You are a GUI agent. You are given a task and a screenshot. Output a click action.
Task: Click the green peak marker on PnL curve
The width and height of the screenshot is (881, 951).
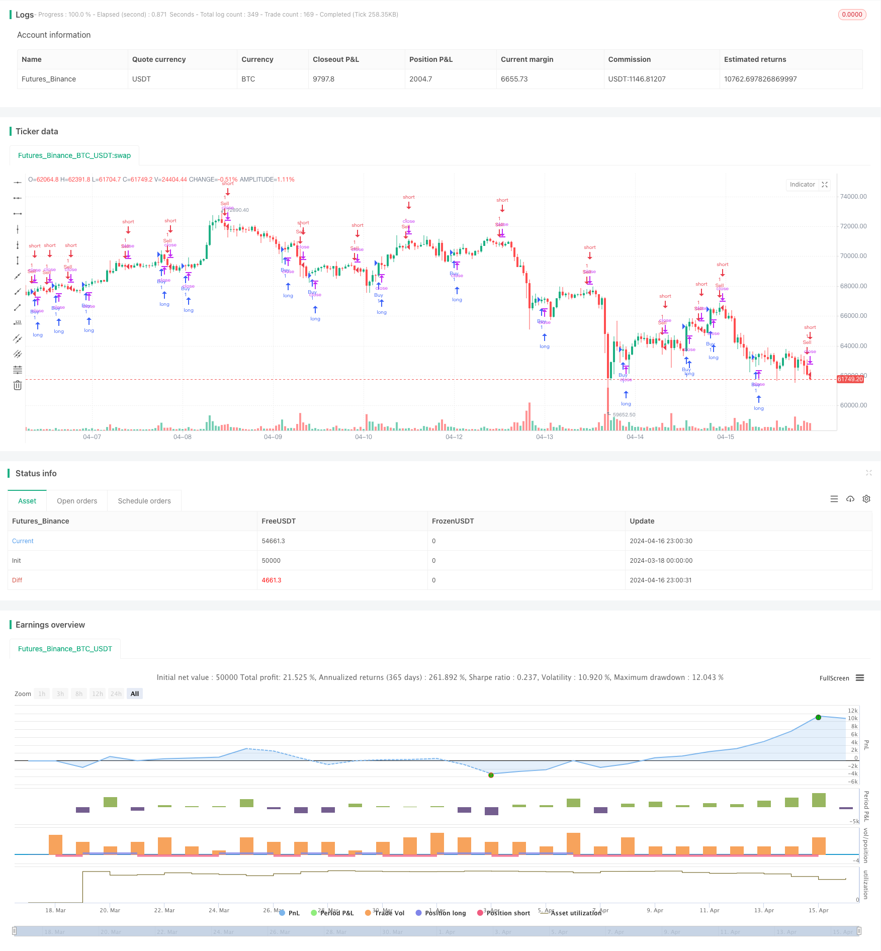pos(818,717)
